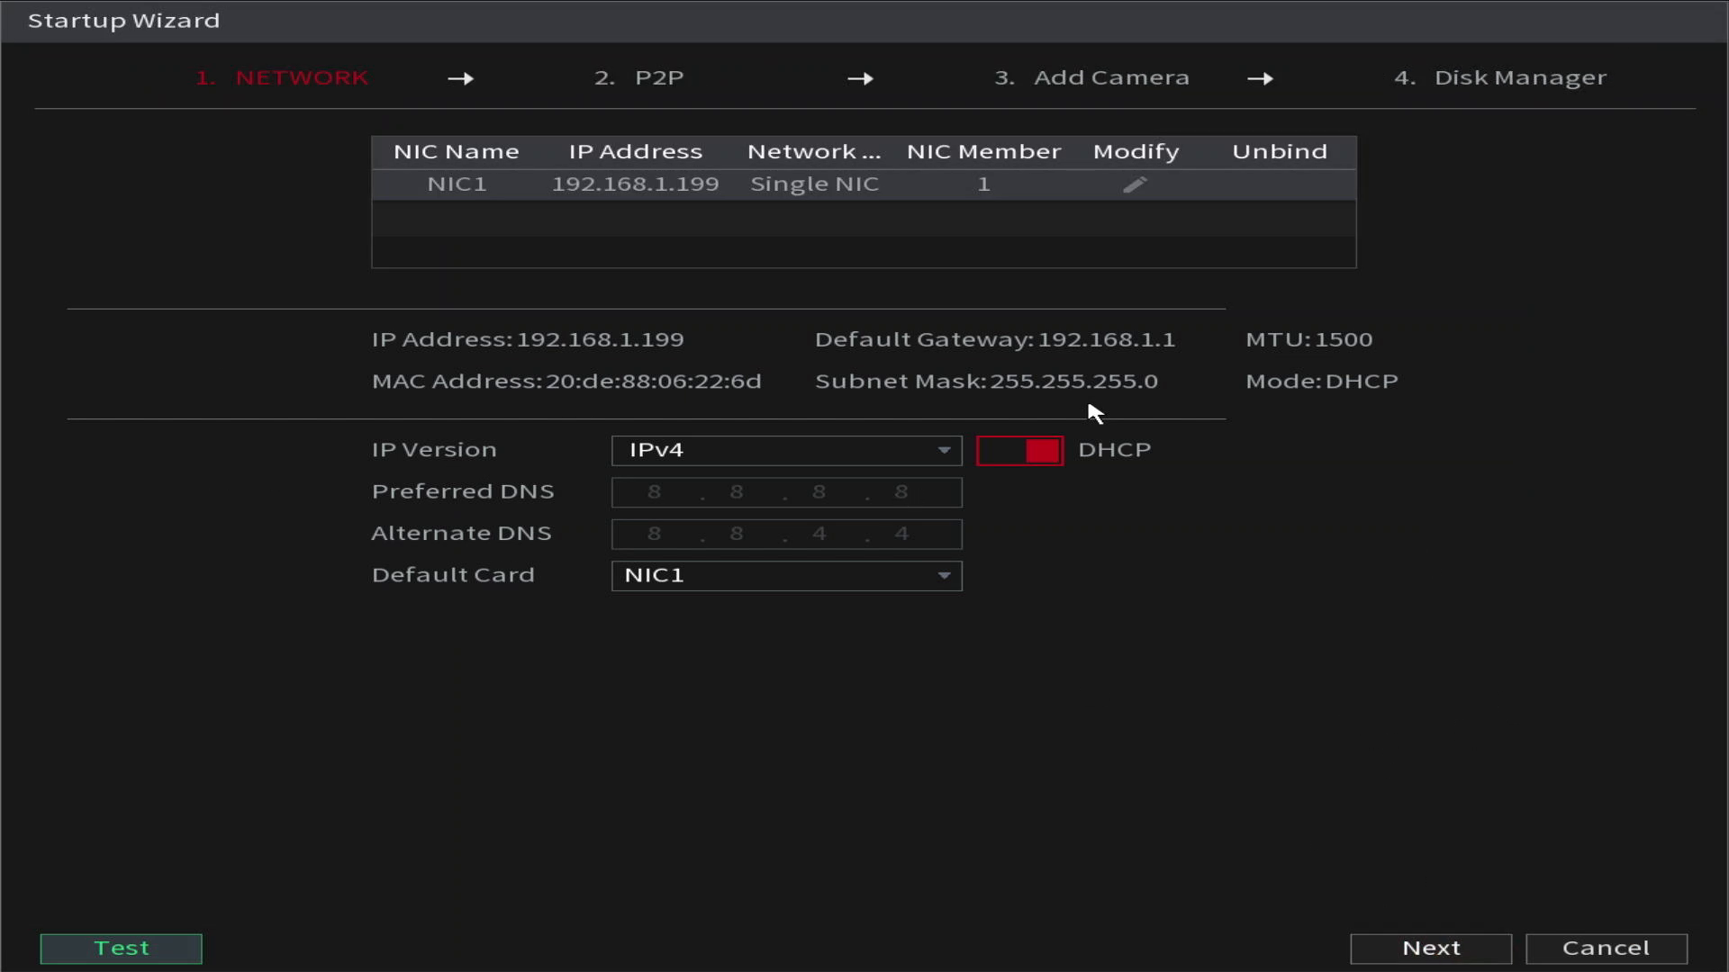Click the first octet of Preferred DNS
This screenshot has height=972, width=1729.
tap(654, 492)
